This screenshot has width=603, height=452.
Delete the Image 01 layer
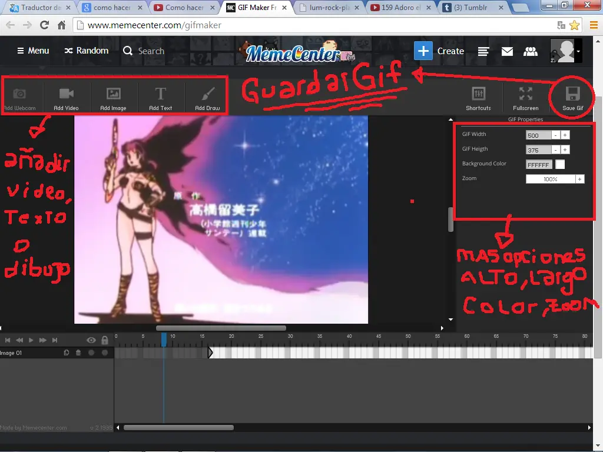point(78,353)
